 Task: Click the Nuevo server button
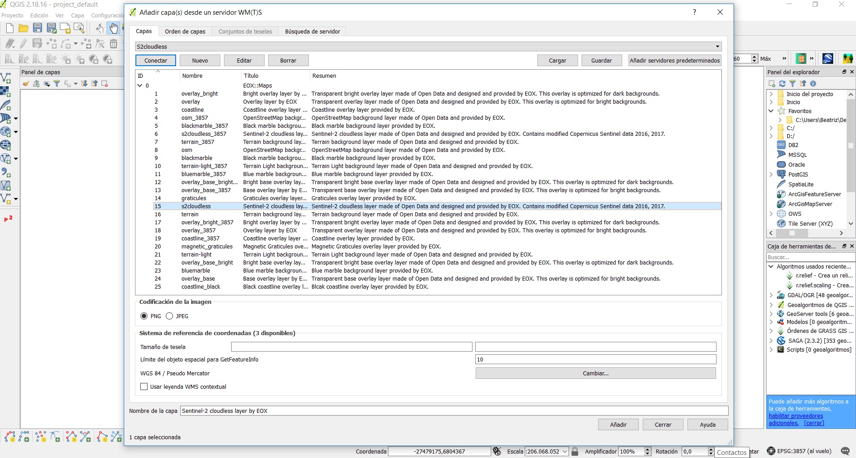200,60
